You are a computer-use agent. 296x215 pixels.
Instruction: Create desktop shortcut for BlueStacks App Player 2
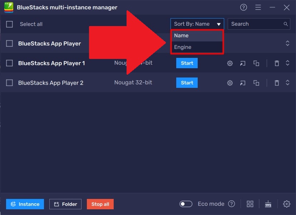(243, 83)
